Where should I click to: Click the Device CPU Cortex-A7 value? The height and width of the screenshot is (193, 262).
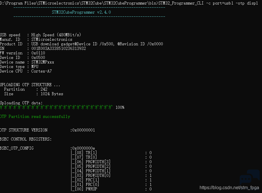(42, 71)
